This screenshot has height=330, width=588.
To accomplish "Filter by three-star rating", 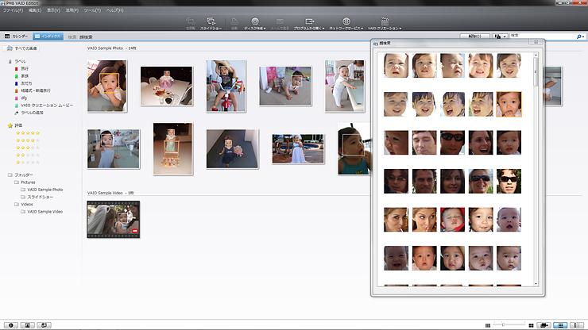I will (x=28, y=148).
